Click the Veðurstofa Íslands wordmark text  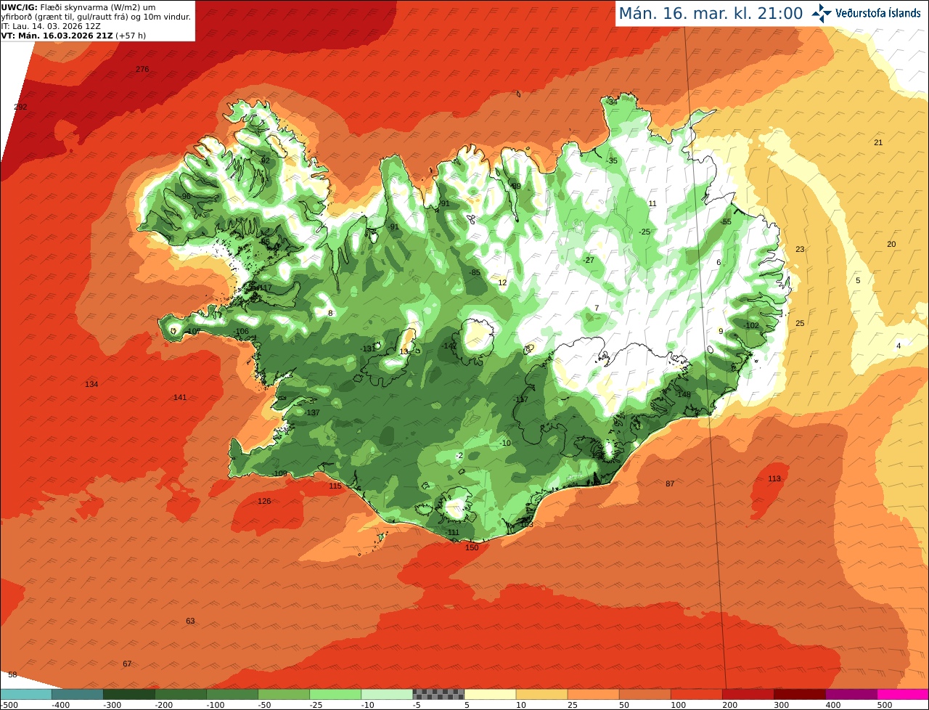(878, 13)
